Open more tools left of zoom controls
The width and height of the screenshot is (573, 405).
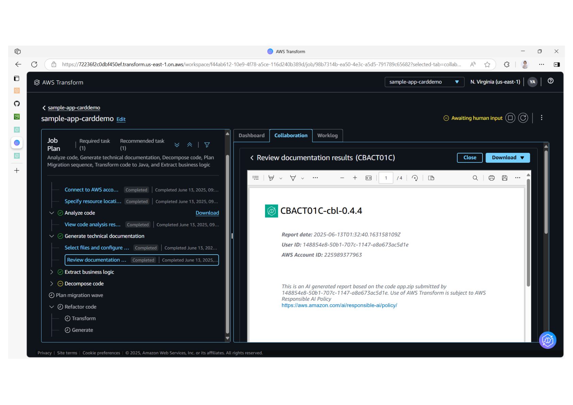(315, 178)
